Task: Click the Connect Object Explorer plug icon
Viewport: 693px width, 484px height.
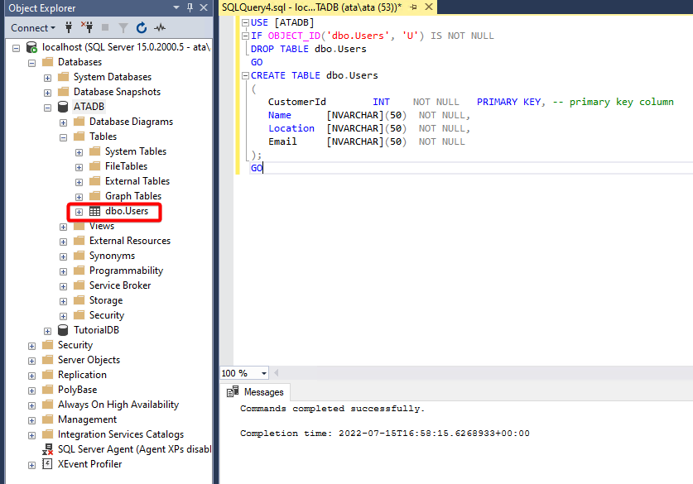Action: 69,28
